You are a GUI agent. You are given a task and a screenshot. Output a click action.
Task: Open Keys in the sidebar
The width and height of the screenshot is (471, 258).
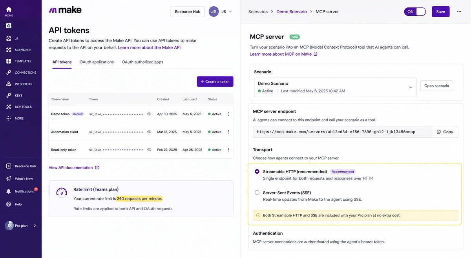(x=14, y=95)
